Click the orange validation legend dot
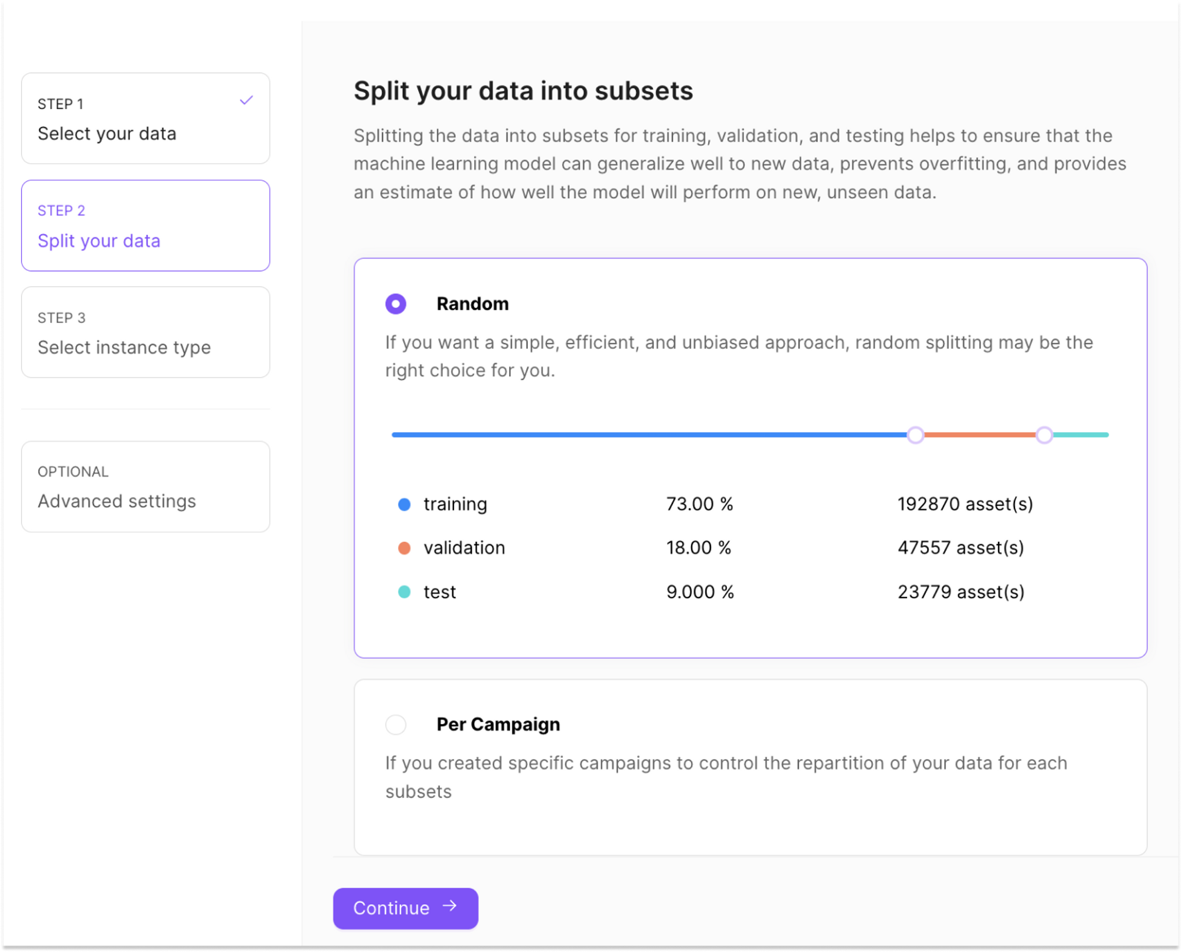Screen dimensions: 1181x952 [404, 548]
